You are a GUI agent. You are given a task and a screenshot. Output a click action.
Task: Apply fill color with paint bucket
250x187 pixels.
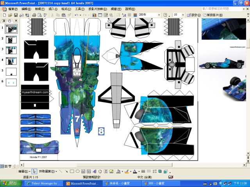point(118,171)
